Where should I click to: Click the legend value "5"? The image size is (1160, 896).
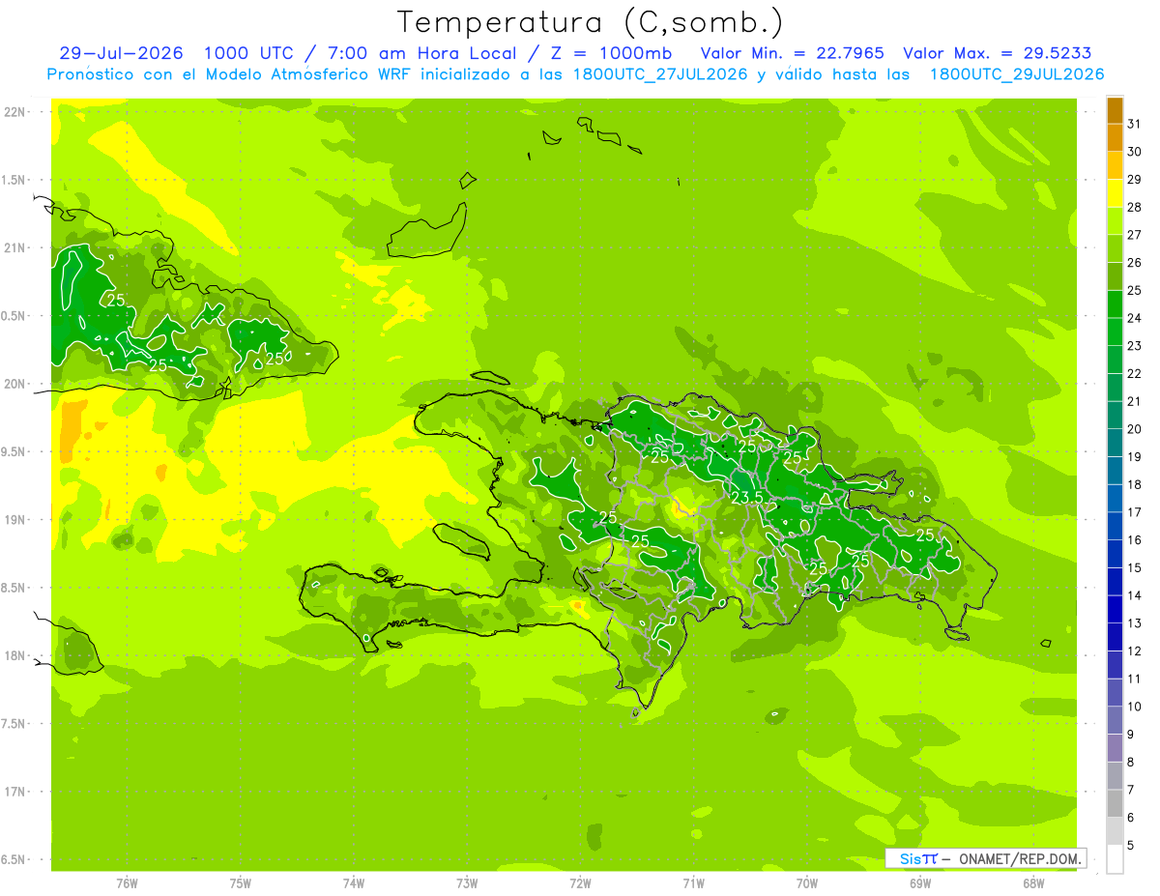tap(1131, 846)
